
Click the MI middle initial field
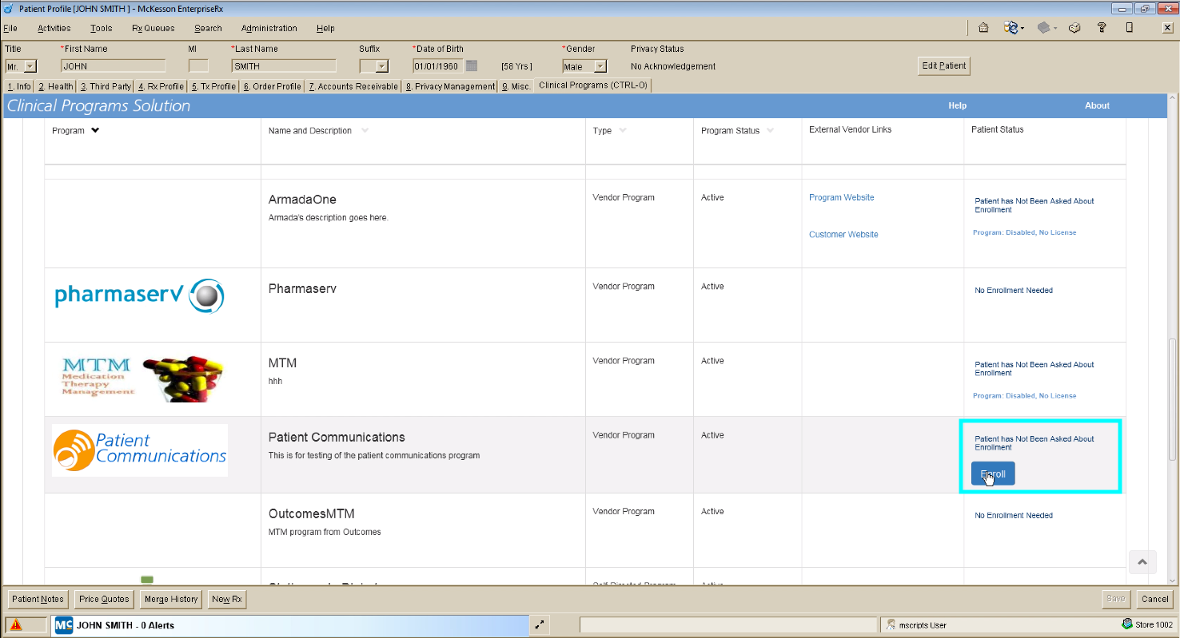click(198, 66)
